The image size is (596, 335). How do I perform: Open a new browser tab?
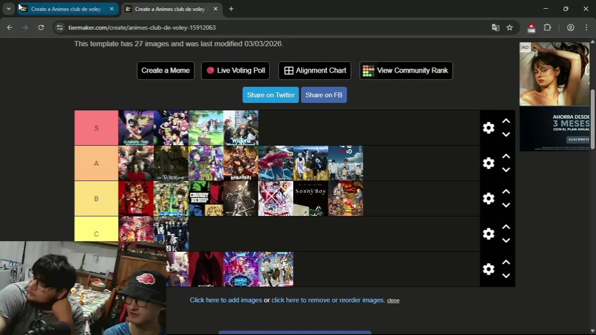[x=231, y=9]
